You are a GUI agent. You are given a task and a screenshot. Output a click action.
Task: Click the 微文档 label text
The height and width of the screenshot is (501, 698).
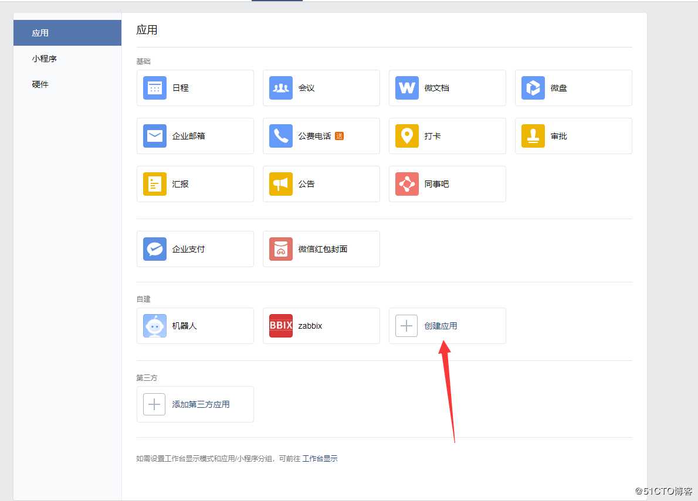tap(436, 88)
